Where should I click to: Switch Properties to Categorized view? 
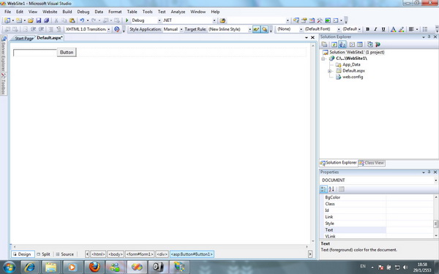(323, 189)
